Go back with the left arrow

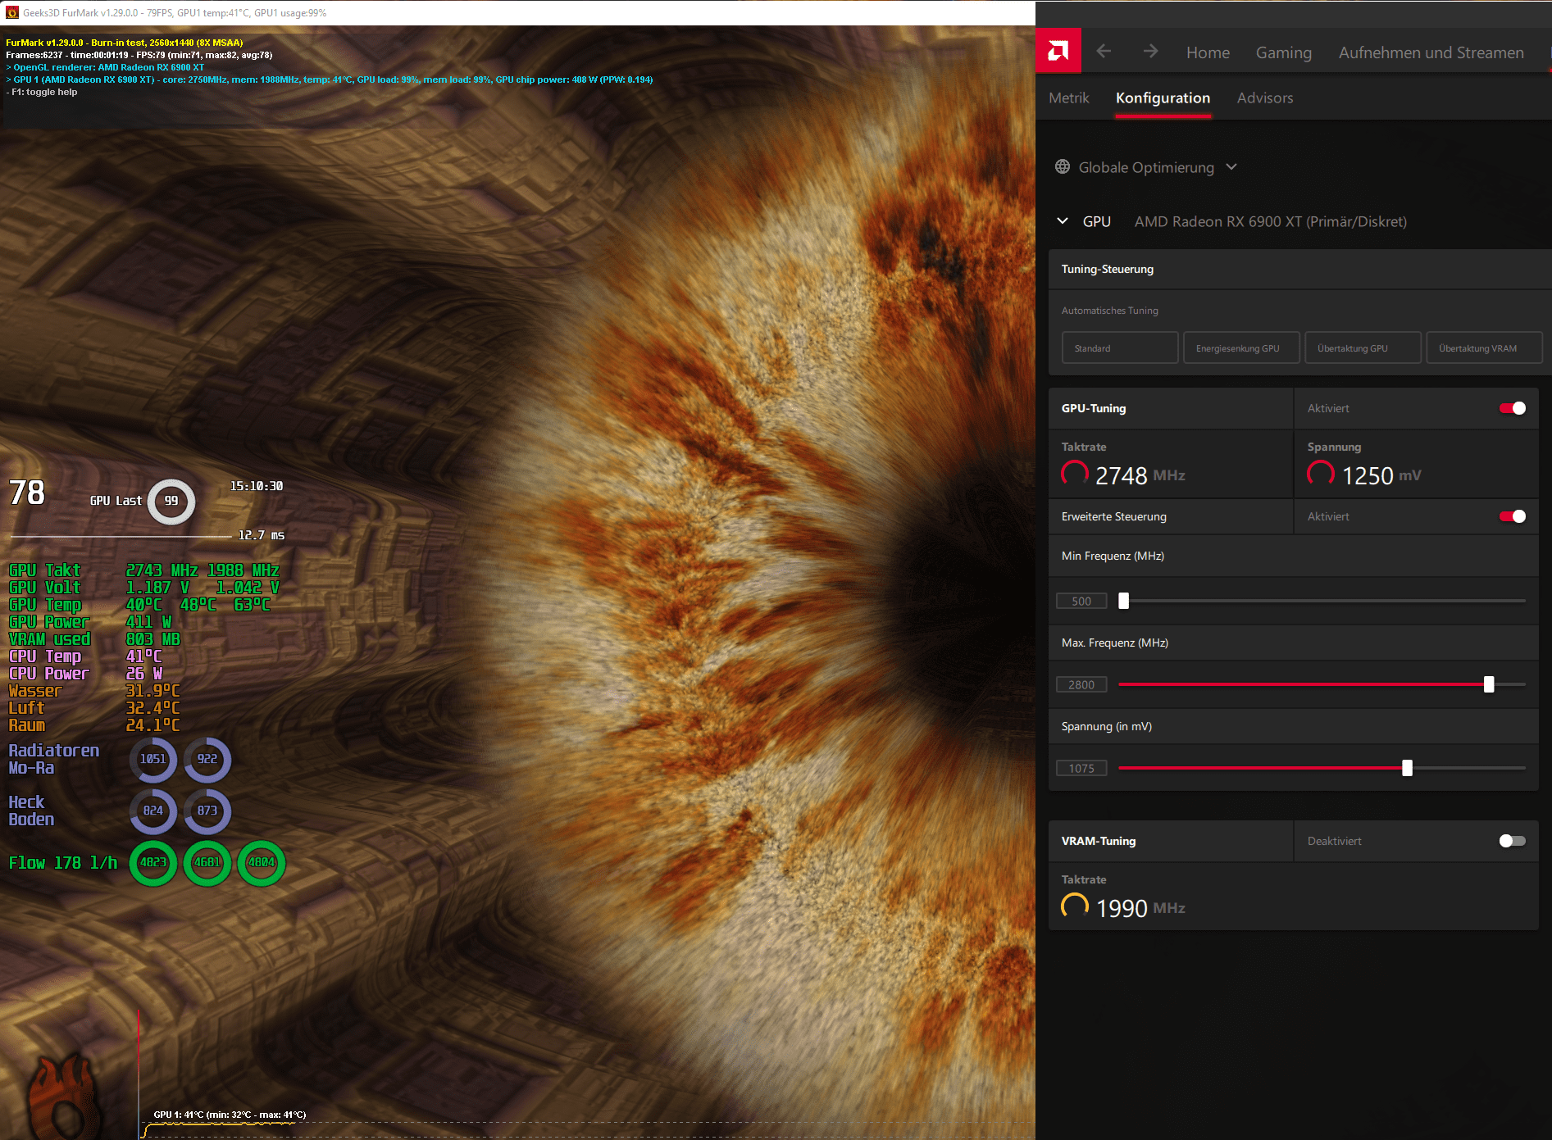pos(1104,52)
